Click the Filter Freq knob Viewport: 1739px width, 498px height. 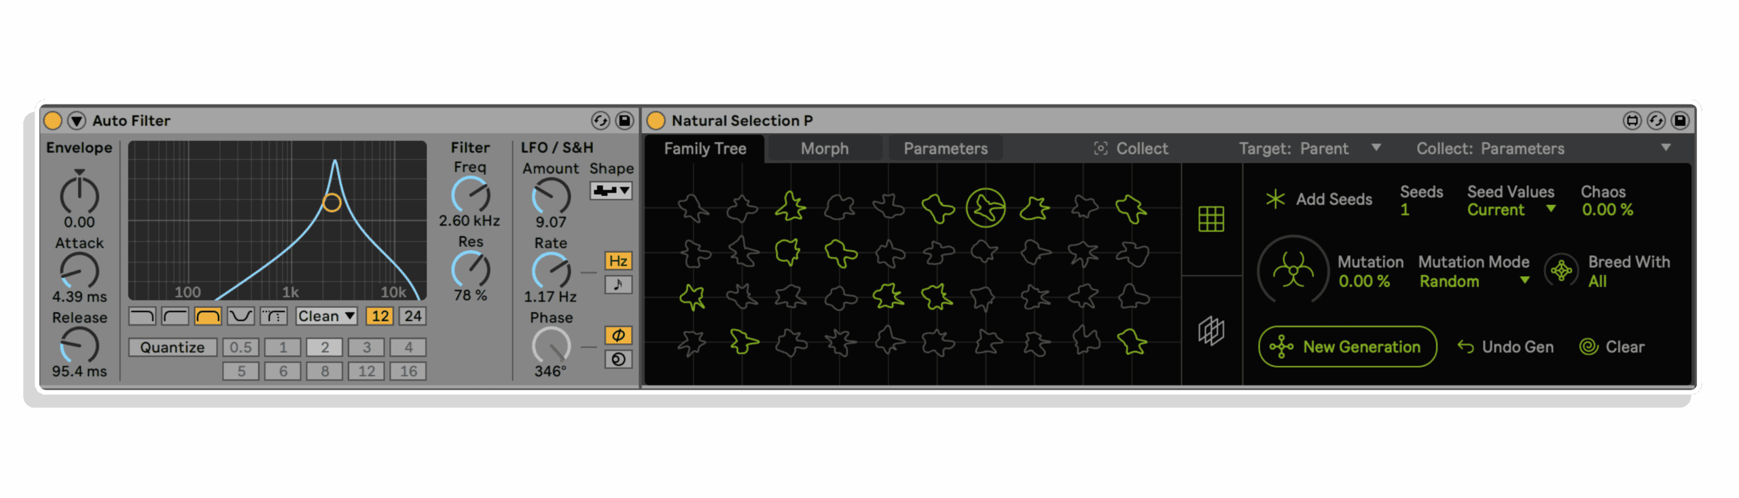point(470,195)
